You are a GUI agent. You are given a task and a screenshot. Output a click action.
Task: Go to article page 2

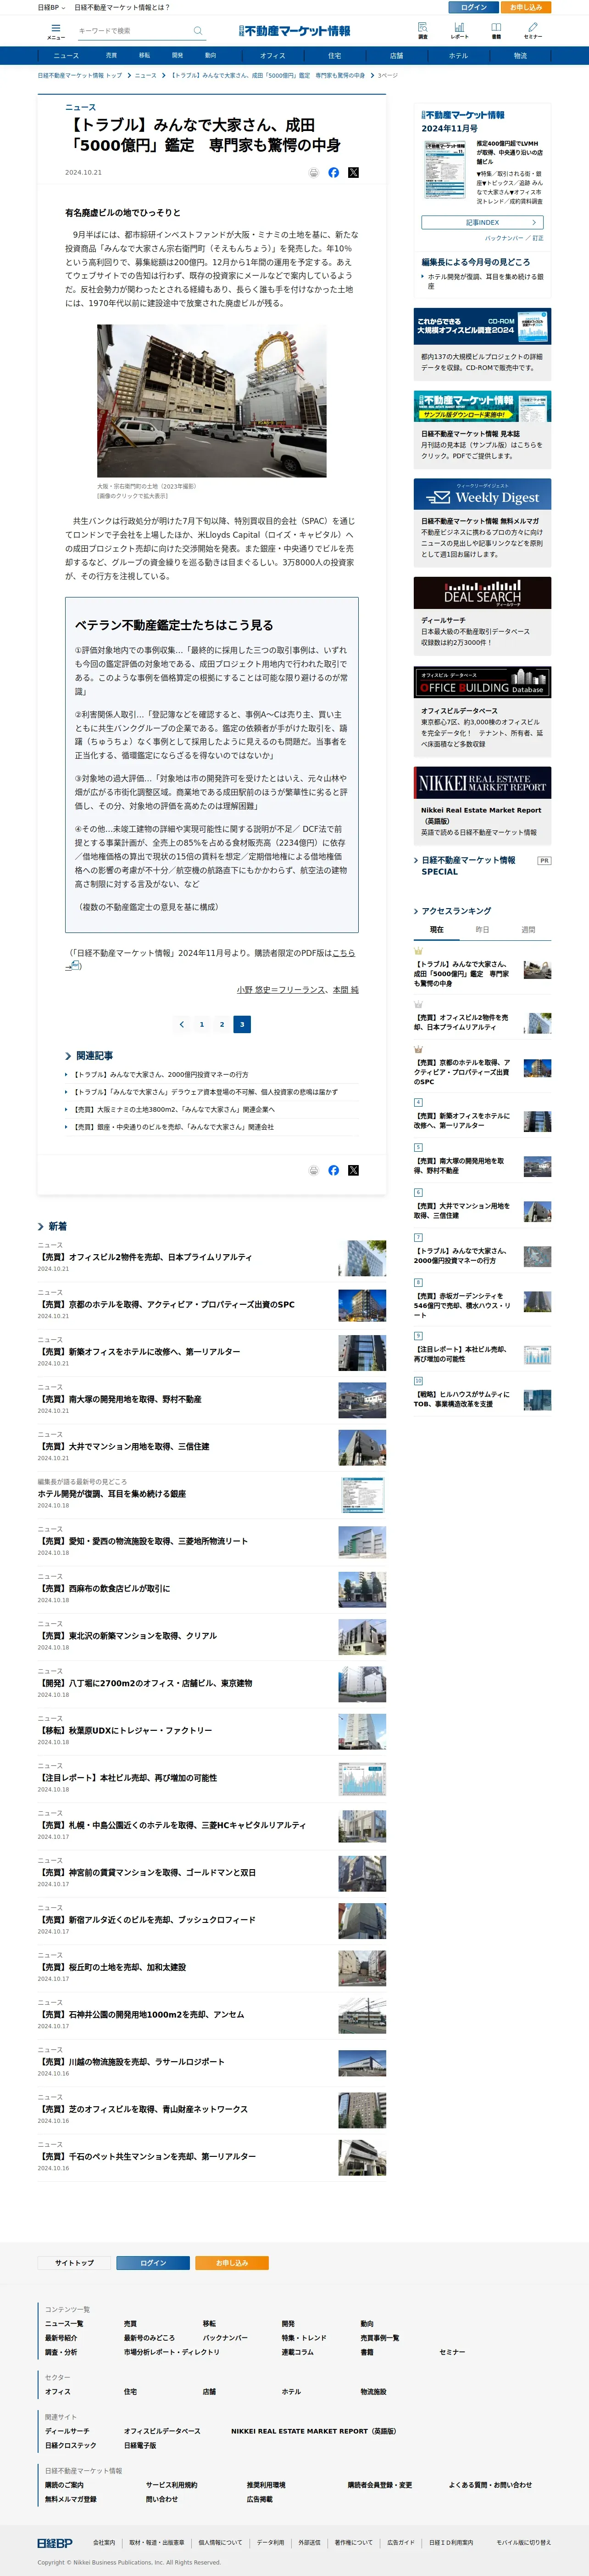222,1024
